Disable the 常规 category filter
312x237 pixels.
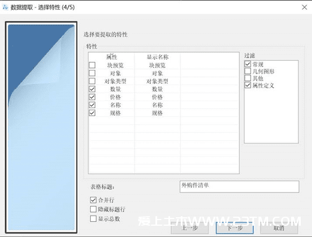click(x=248, y=64)
